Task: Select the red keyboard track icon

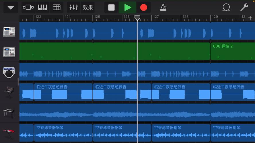Action: [x=9, y=134]
